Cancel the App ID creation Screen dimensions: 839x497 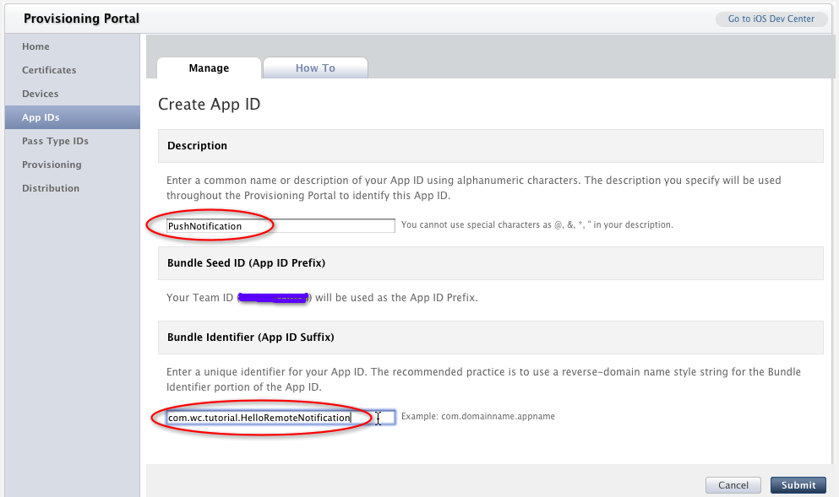pyautogui.click(x=733, y=485)
